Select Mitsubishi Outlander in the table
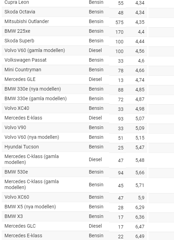This screenshot has height=240, width=174. click(x=27, y=21)
